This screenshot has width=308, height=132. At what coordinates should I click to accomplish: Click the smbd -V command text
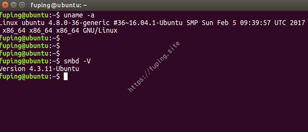click(x=77, y=61)
